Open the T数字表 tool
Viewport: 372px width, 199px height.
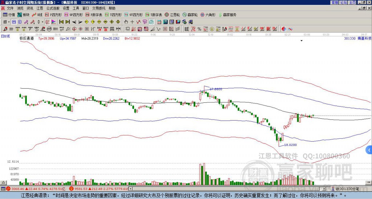coord(154,15)
